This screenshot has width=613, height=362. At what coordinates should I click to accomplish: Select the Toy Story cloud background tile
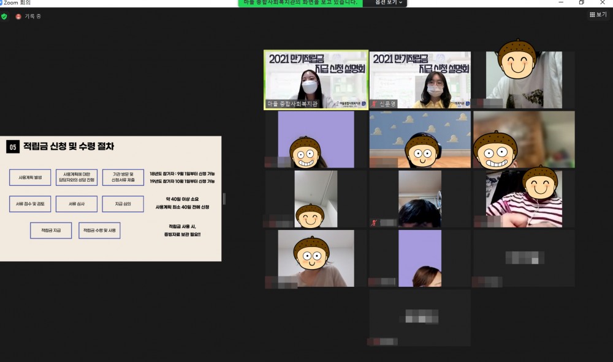pos(420,139)
